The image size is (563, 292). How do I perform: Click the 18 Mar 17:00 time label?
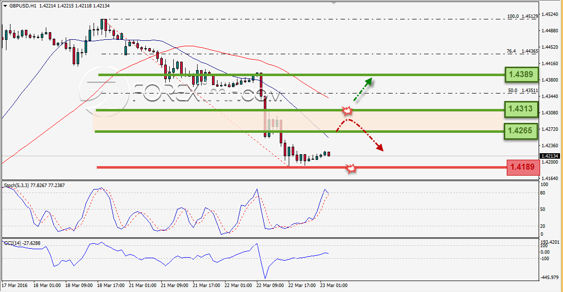pyautogui.click(x=111, y=286)
